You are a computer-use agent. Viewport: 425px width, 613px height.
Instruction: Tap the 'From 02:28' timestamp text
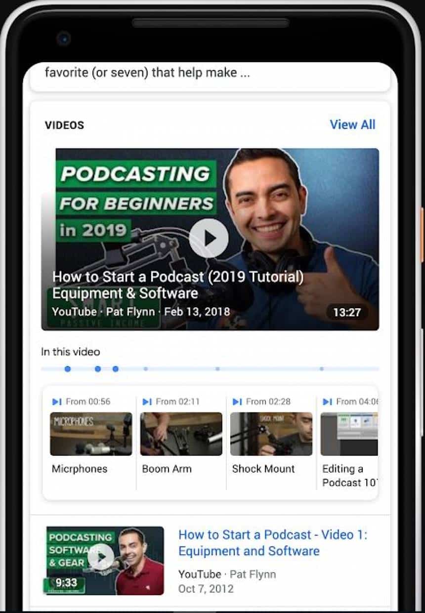268,402
